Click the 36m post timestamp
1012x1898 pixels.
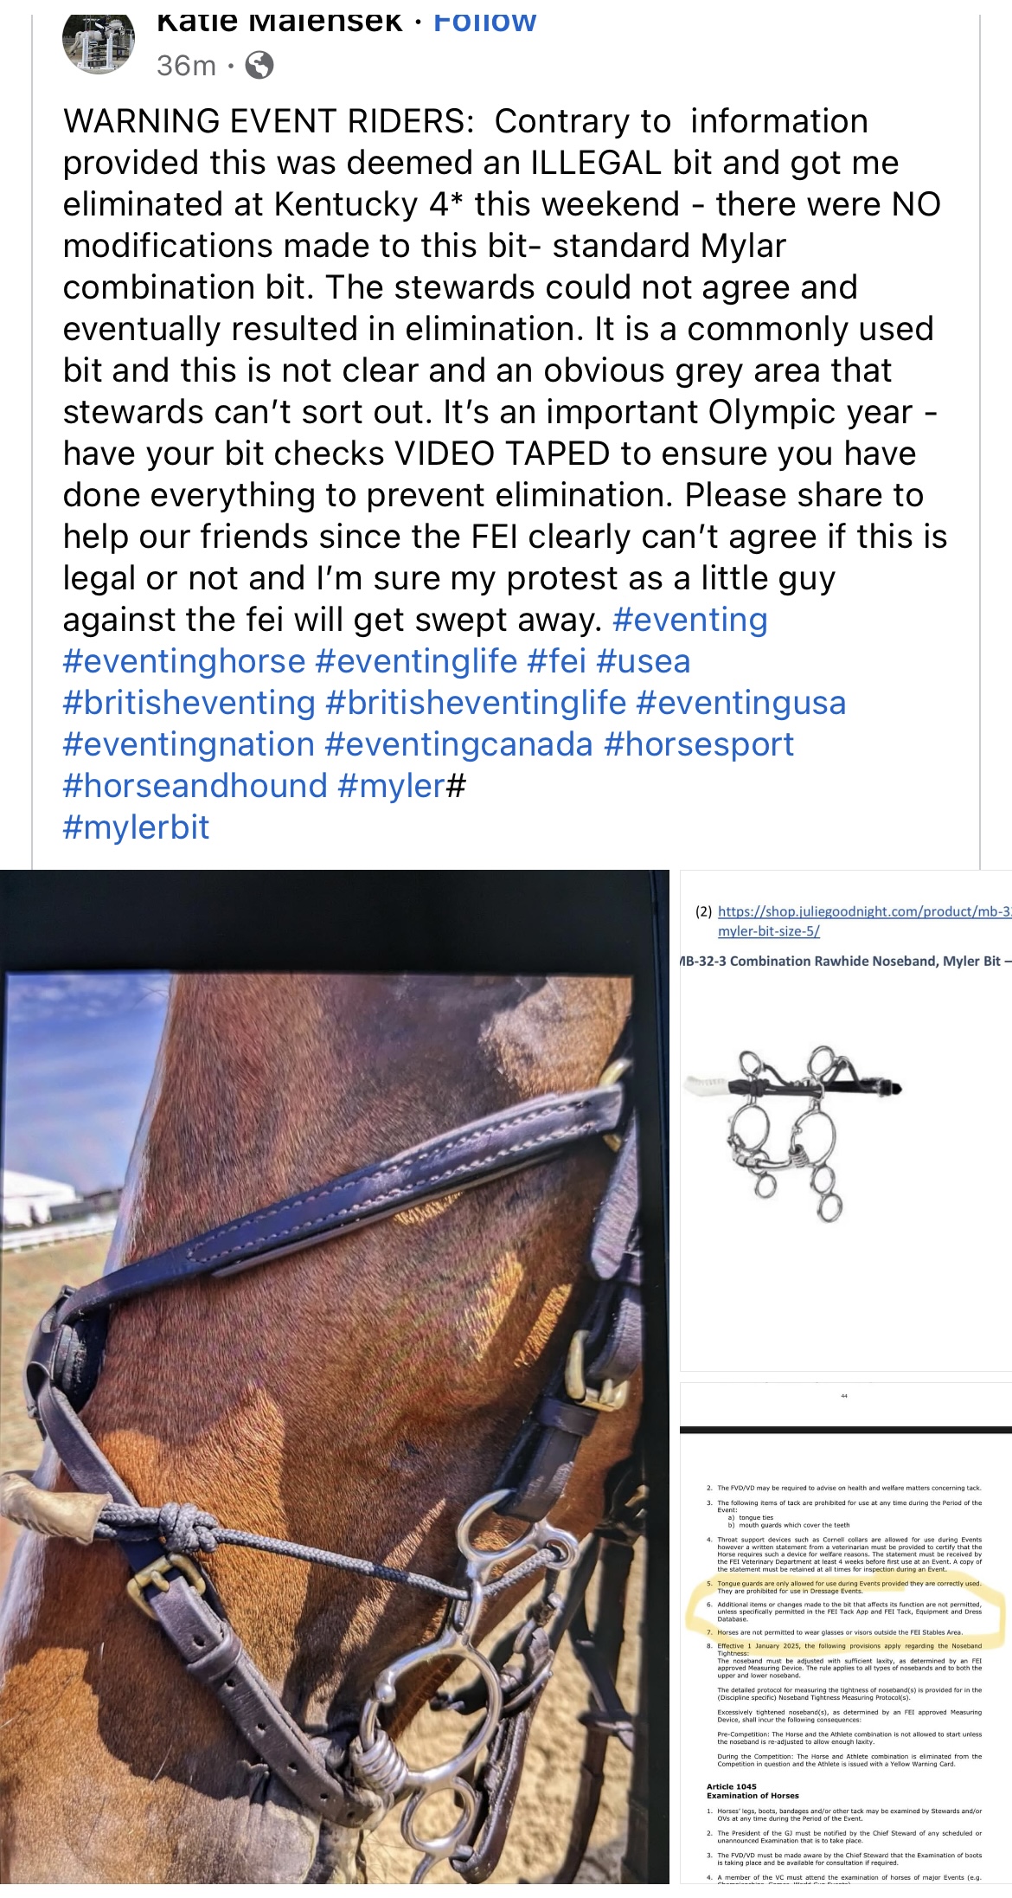[x=186, y=65]
